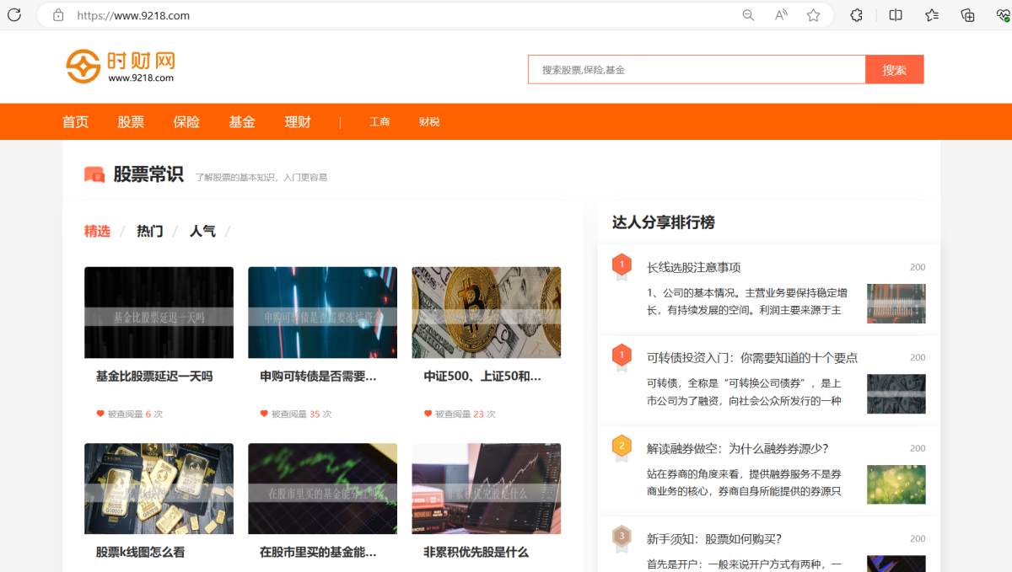Switch to the 热门 tab
The image size is (1012, 572).
148,231
